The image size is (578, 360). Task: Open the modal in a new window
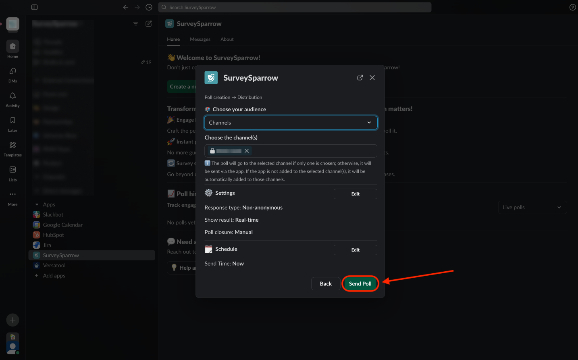[360, 78]
